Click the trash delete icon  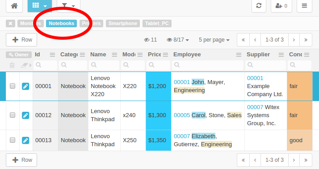12,65
